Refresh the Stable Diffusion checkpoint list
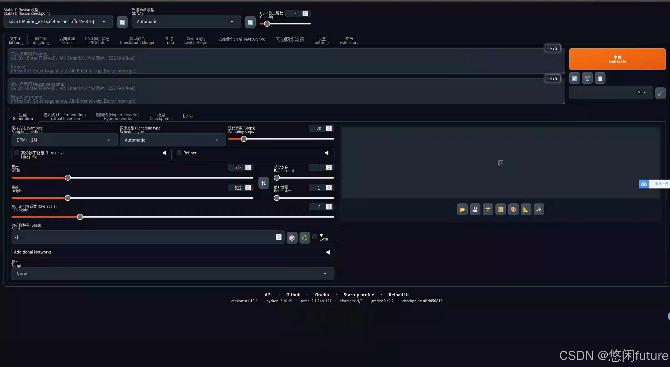670x367 pixels. (x=122, y=22)
